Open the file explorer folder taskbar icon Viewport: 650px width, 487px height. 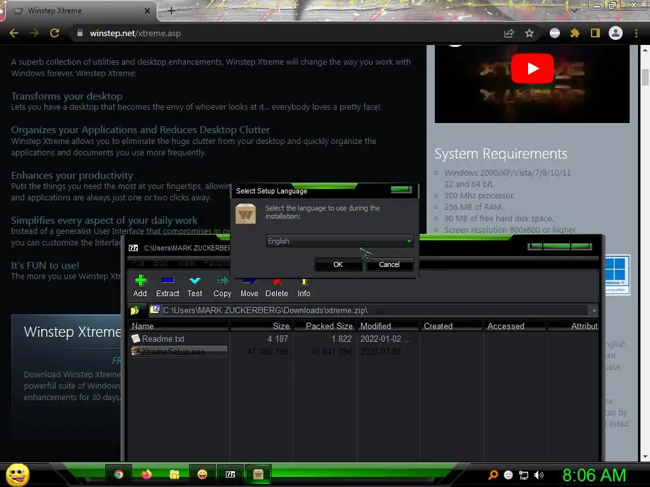click(174, 474)
